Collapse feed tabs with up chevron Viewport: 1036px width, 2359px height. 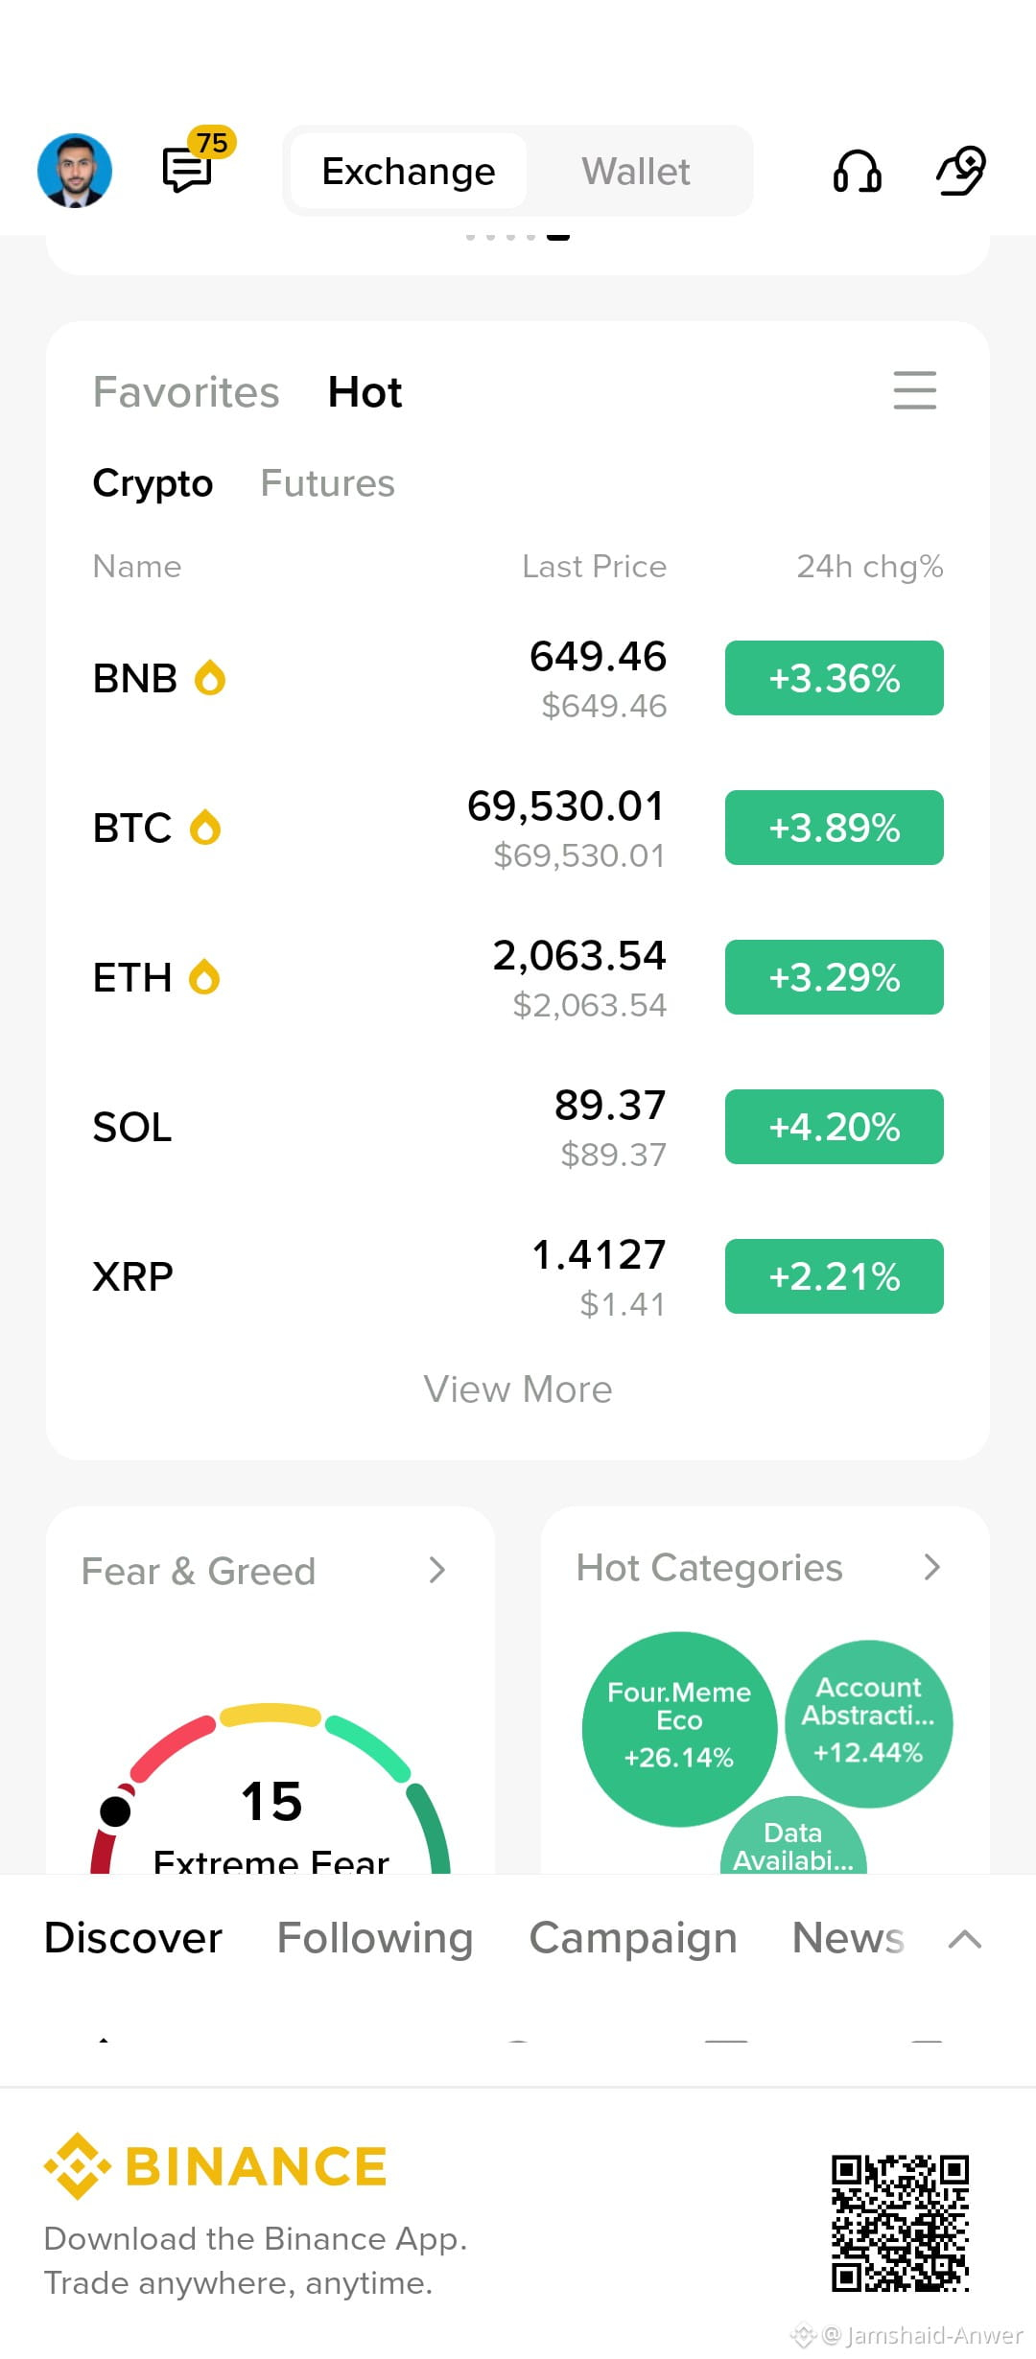point(965,1939)
